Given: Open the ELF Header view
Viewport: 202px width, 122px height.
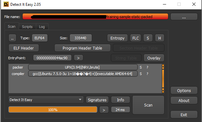Looking at the screenshot, I should pyautogui.click(x=24, y=48).
